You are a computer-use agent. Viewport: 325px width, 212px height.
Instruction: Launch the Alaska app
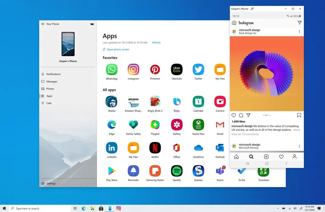click(111, 101)
